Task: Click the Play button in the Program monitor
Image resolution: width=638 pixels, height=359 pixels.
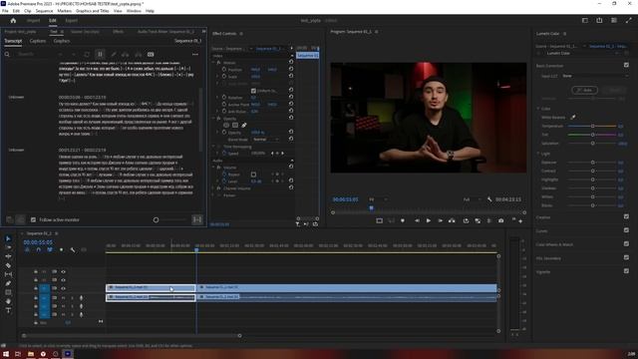Action: click(428, 220)
